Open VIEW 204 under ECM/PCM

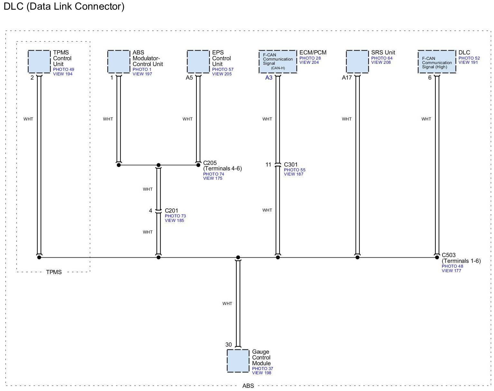click(309, 62)
